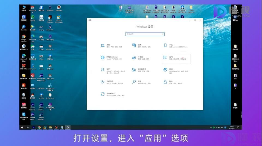The width and height of the screenshot is (262, 146).
Task: Select the 31.png file on desktop
Action: [41, 28]
